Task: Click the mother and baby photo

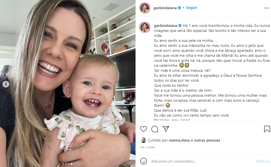Action: point(68,83)
